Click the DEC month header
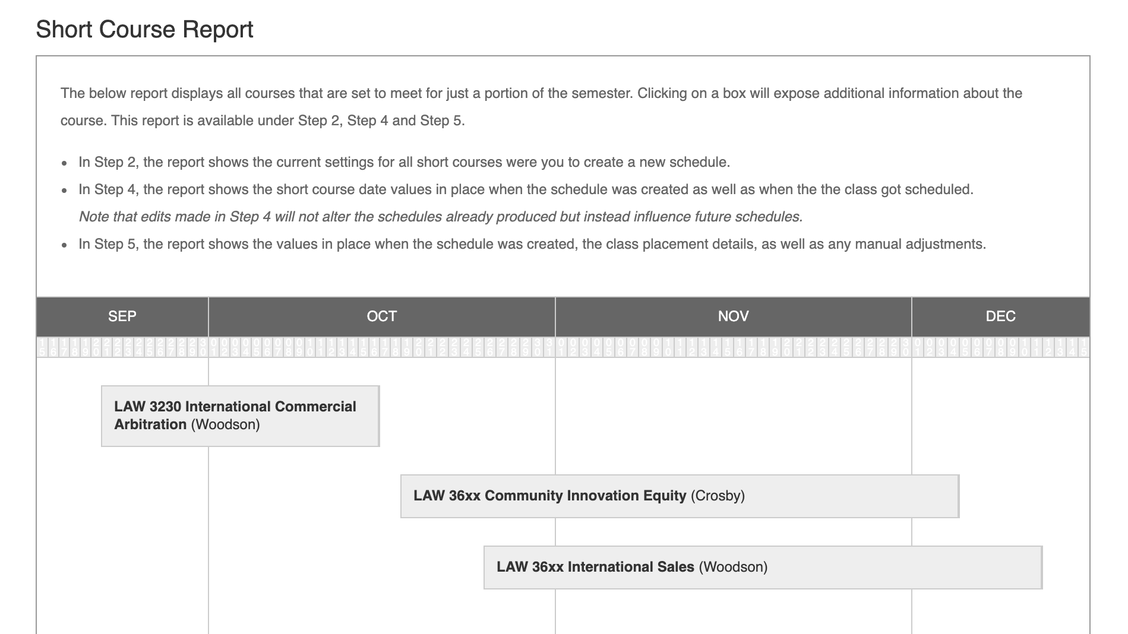 click(1000, 316)
